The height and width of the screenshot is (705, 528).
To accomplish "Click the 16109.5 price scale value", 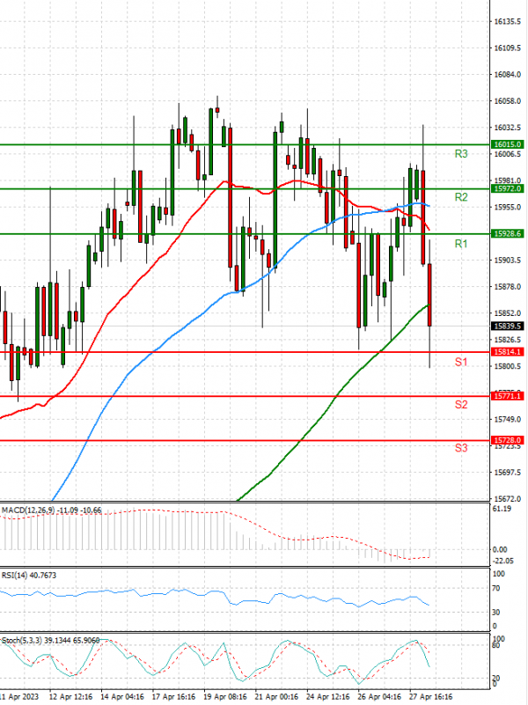I will 508,48.
